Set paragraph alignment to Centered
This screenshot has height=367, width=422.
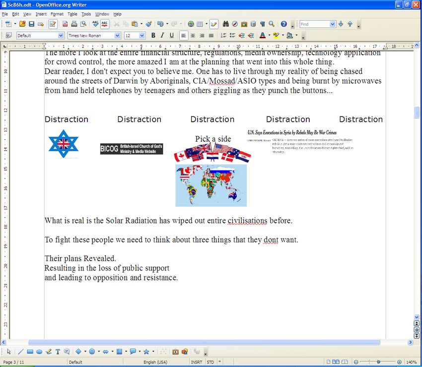pos(193,35)
